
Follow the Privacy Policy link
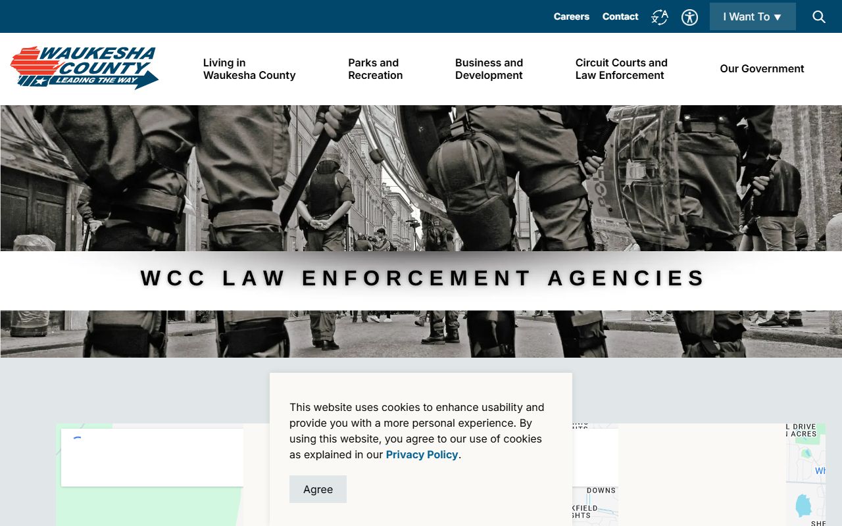point(422,454)
